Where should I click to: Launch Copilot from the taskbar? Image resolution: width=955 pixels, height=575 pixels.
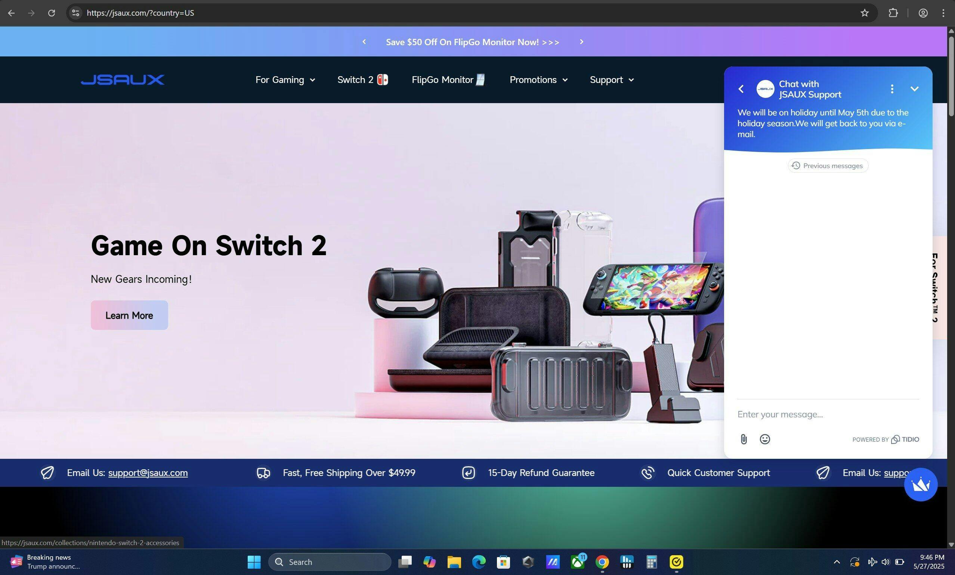tap(429, 562)
